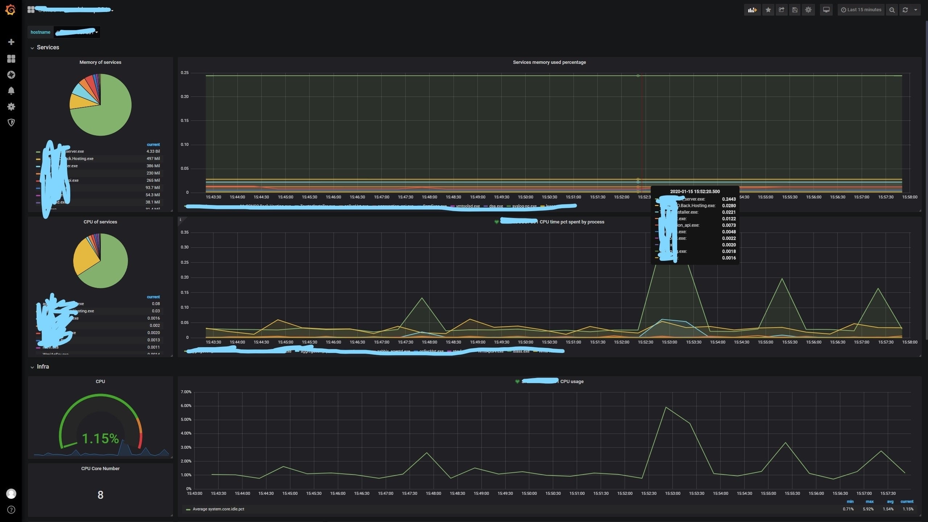Open the CPU usage panel title menu

coord(572,382)
